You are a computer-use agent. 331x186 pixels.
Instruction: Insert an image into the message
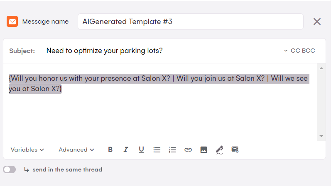point(204,150)
